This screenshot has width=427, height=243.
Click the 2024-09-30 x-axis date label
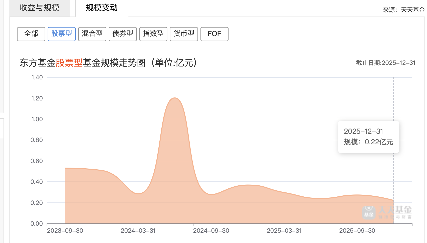211,231
